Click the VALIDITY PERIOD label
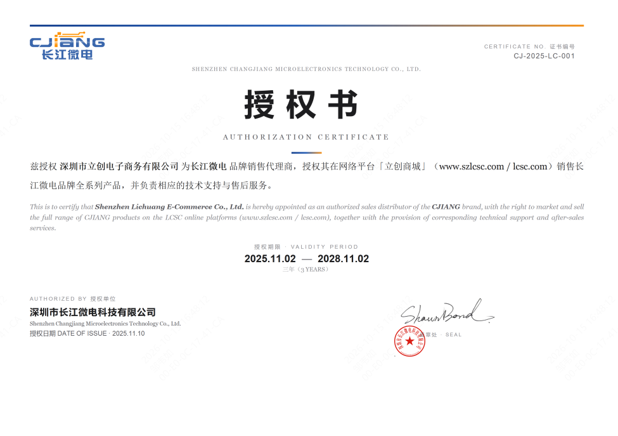The width and height of the screenshot is (618, 436). [325, 247]
